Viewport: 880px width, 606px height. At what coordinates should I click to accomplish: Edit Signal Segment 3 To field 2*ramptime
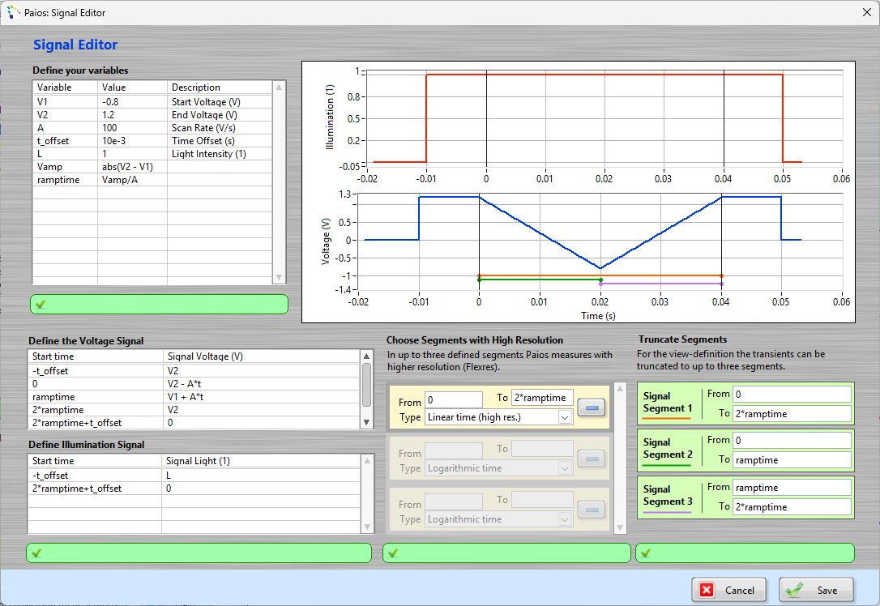click(x=792, y=506)
